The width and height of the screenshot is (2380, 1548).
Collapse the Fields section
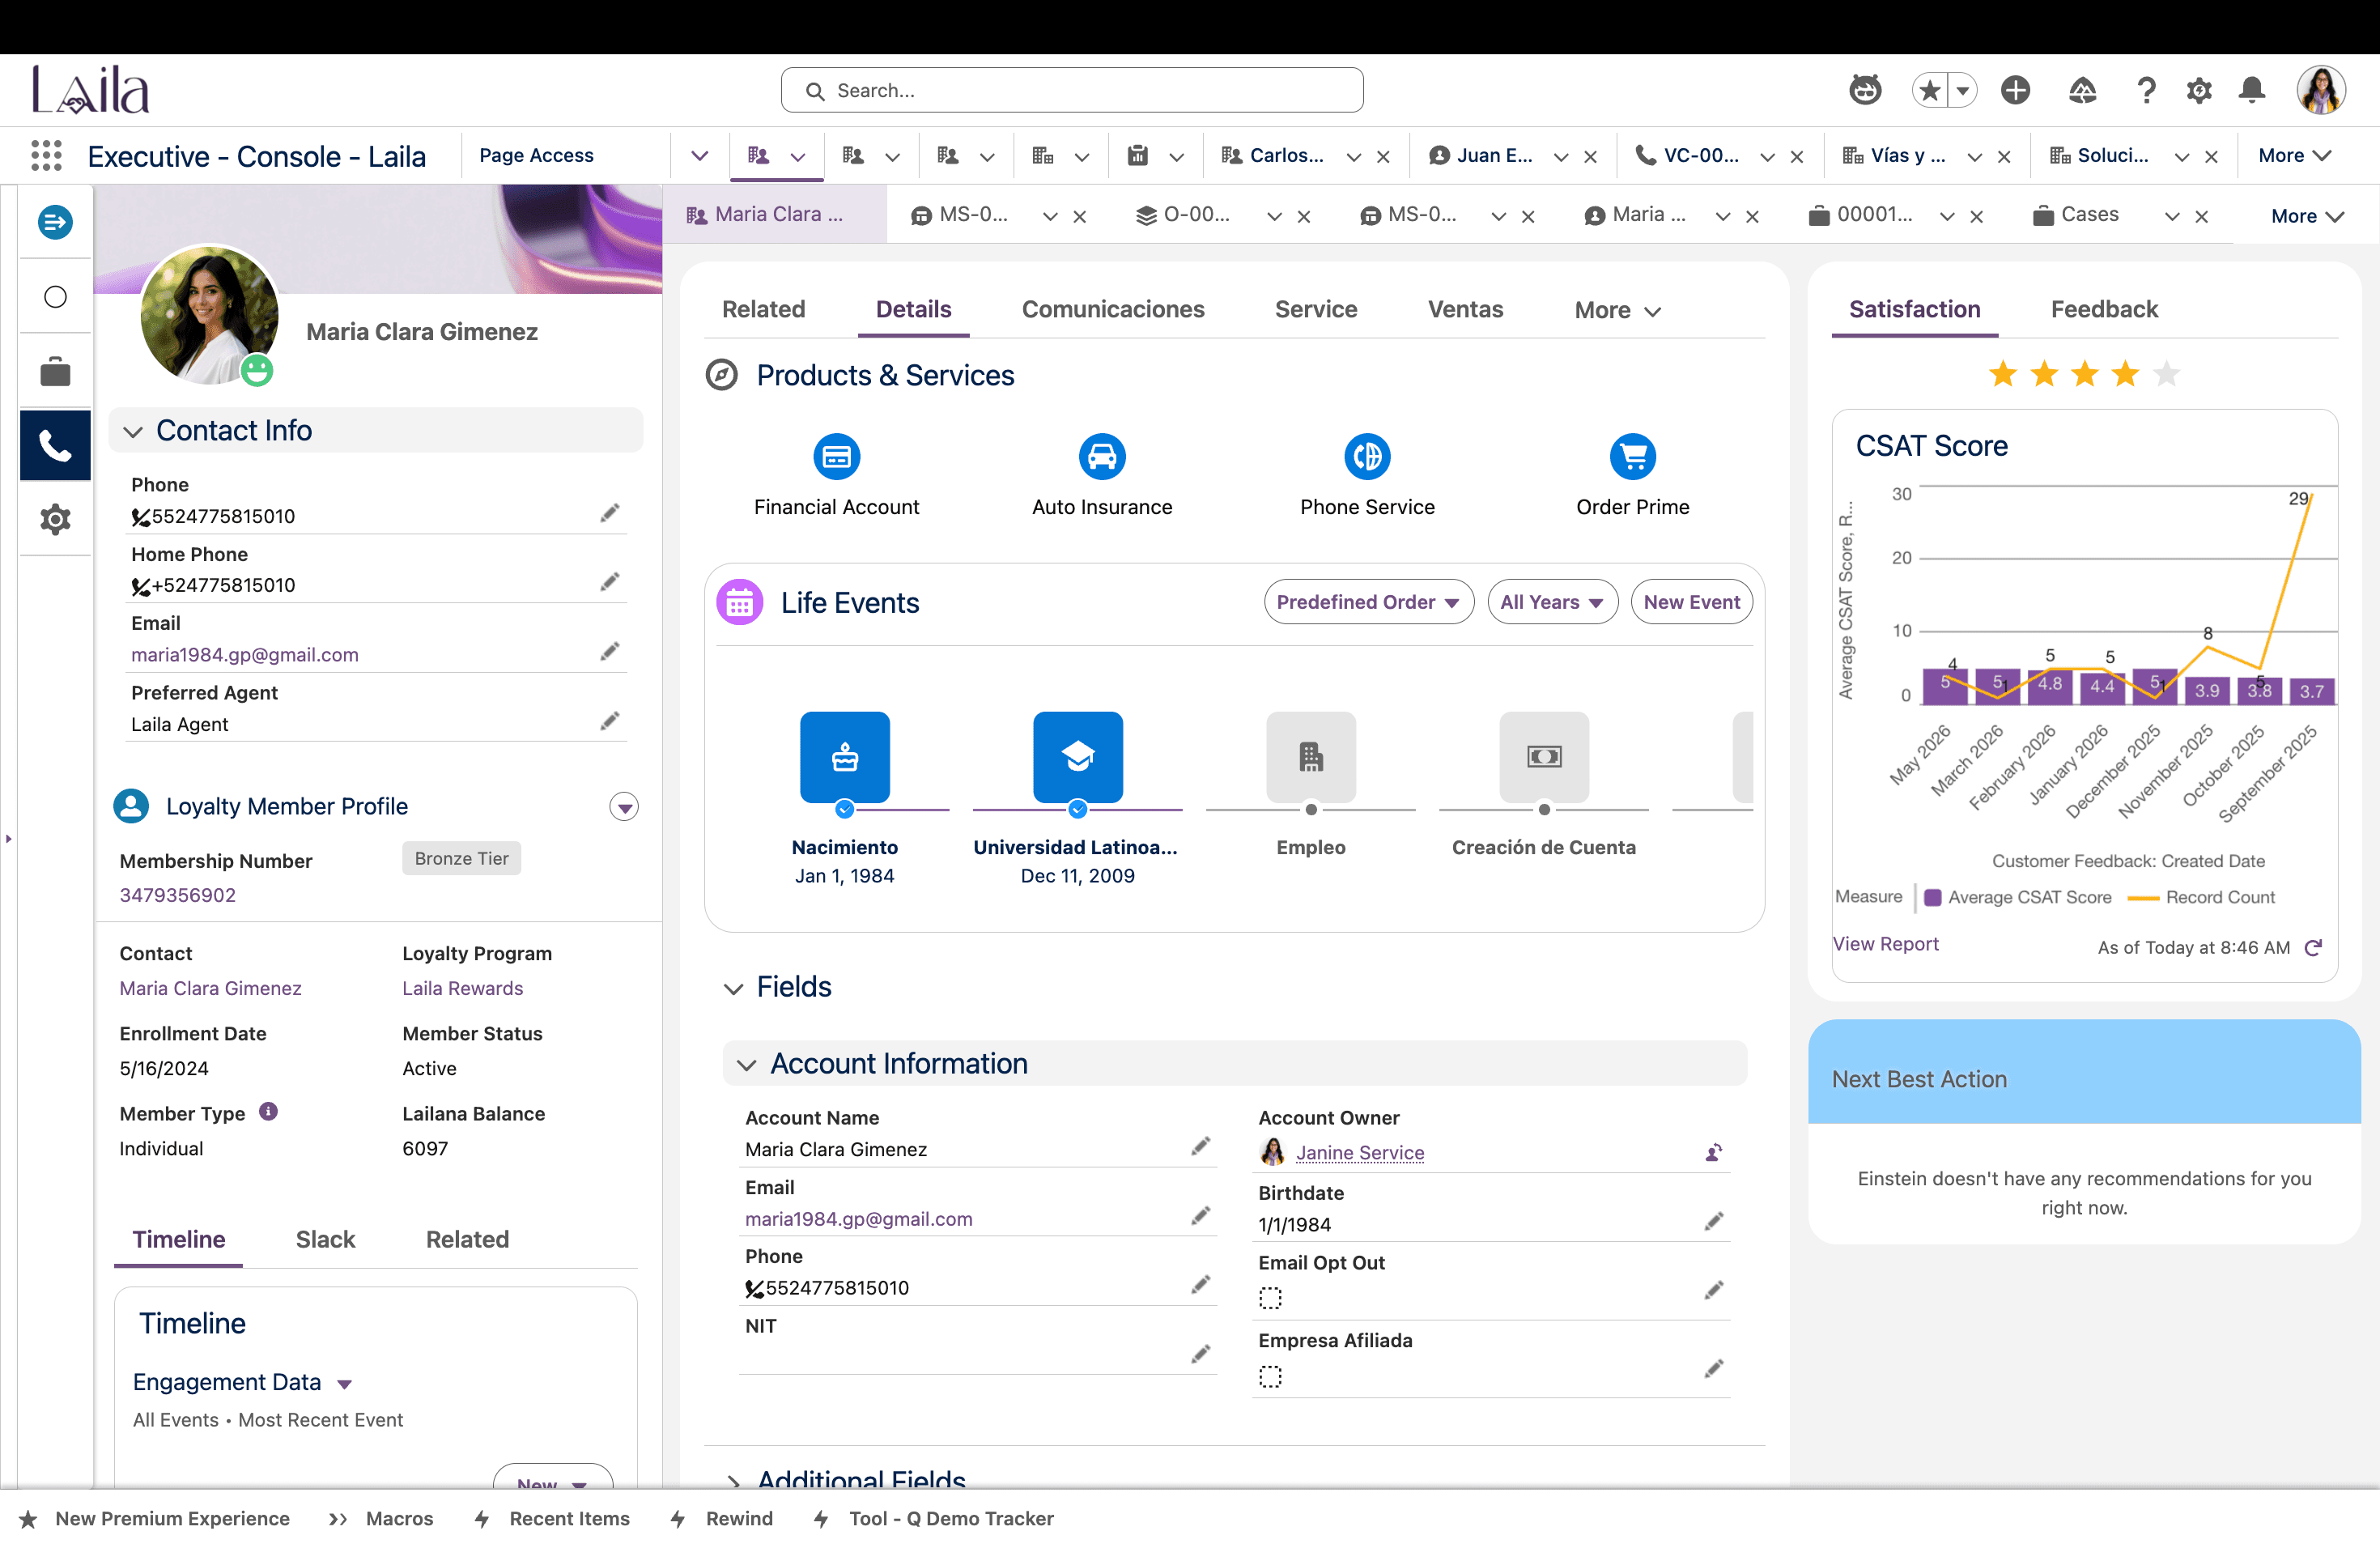734,989
